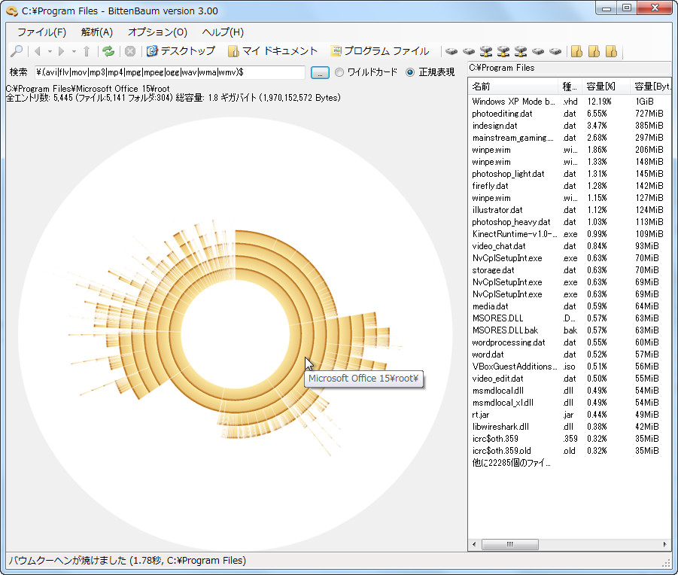This screenshot has width=678, height=575.
Task: Click the magnifying glass search icon
Action: pyautogui.click(x=16, y=51)
